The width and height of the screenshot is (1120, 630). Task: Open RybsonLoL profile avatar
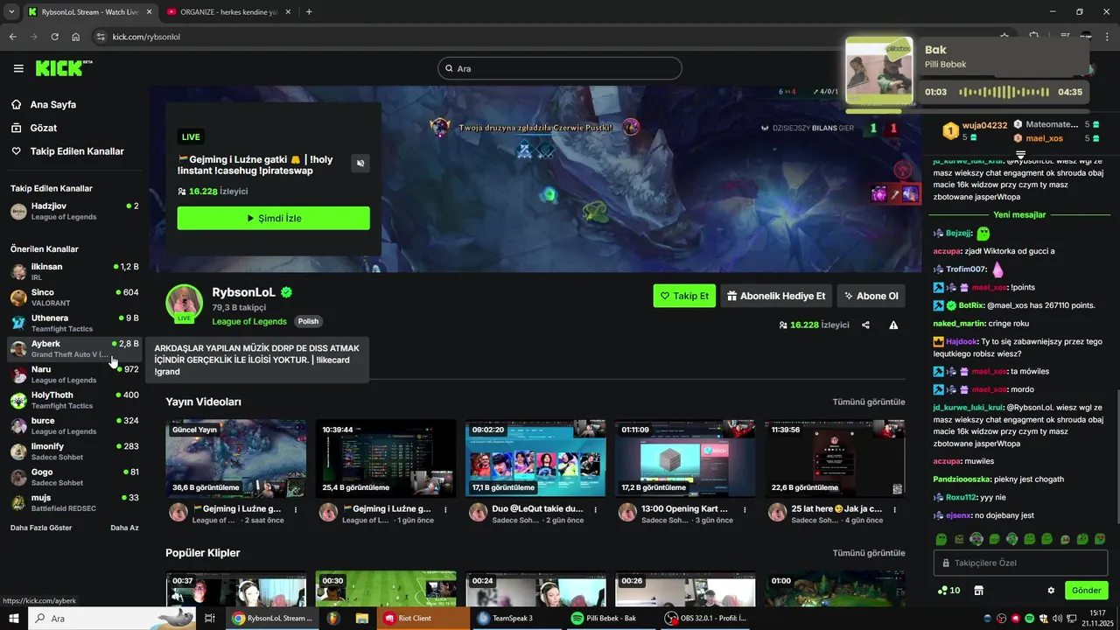tap(185, 302)
